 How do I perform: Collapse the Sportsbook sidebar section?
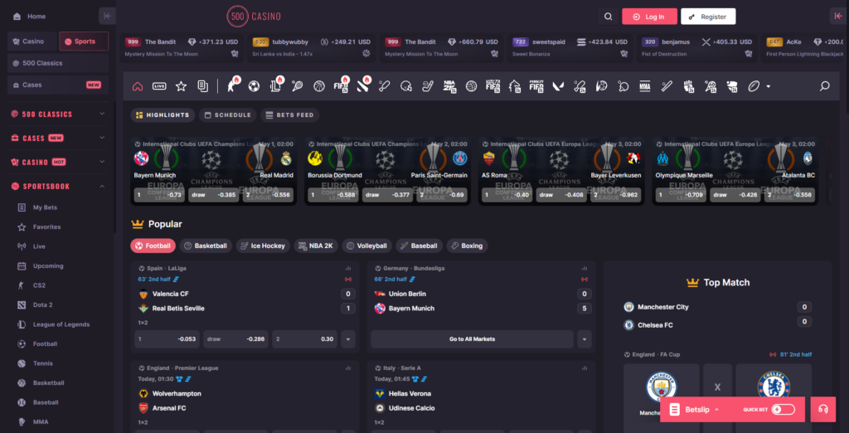coord(102,186)
